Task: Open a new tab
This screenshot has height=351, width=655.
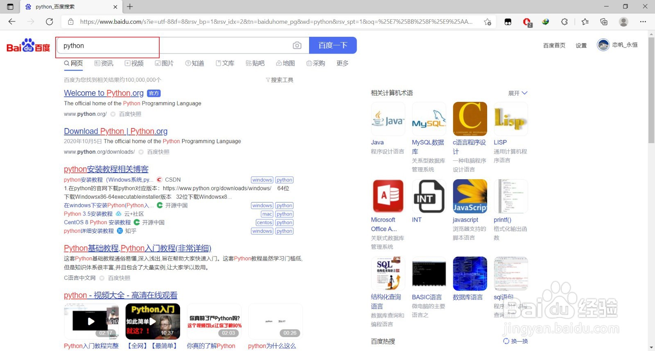Action: click(x=130, y=7)
